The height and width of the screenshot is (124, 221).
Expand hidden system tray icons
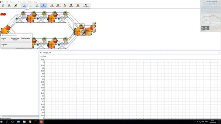pos(198,122)
